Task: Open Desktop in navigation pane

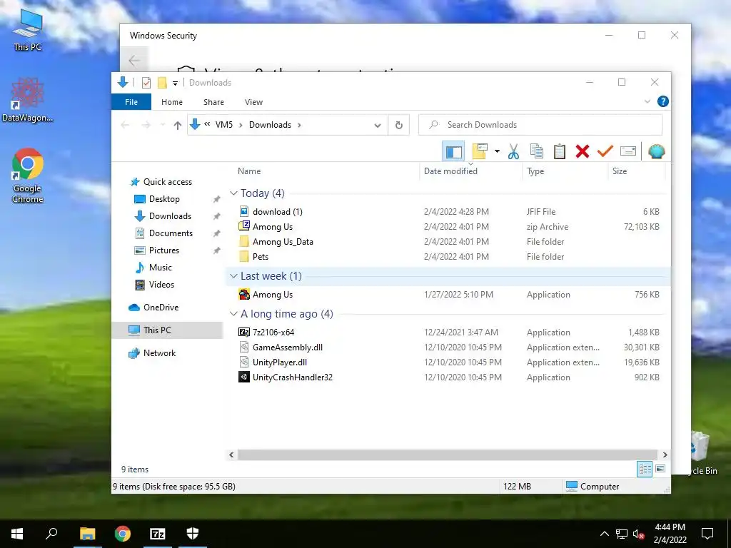Action: pyautogui.click(x=164, y=199)
